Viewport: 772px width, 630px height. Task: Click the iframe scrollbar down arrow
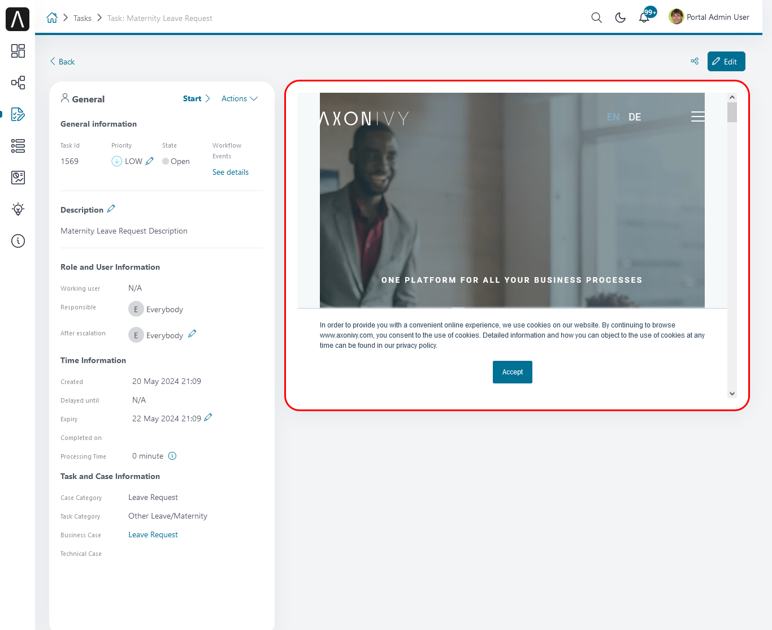[x=732, y=394]
